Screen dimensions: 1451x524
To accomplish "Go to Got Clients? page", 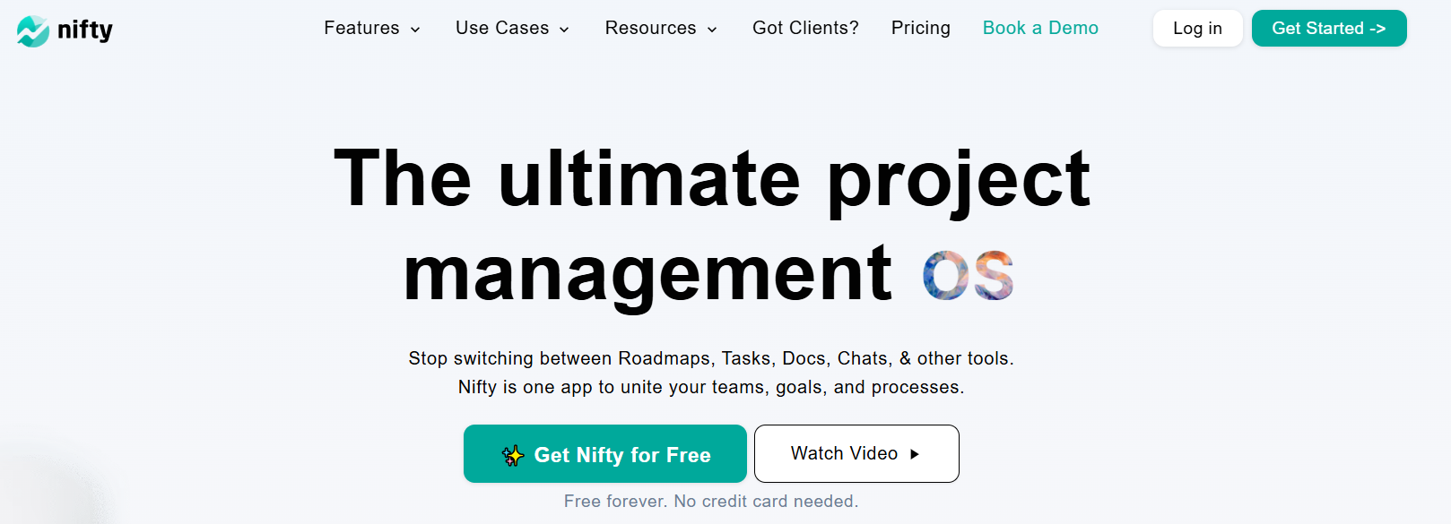I will point(805,28).
